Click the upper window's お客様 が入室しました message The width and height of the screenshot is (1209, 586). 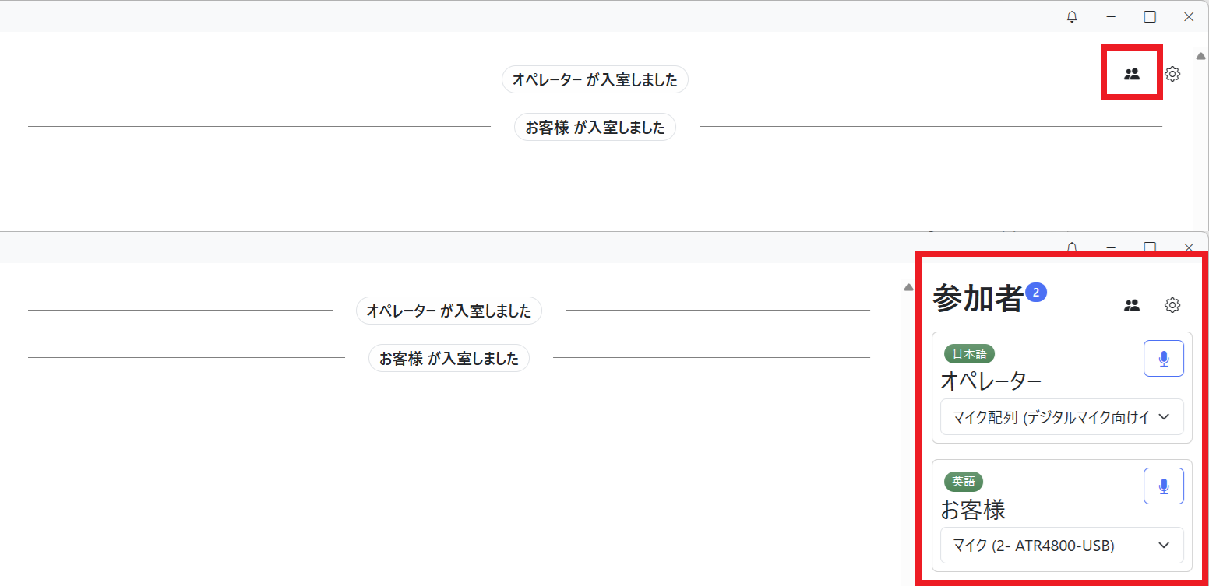[594, 127]
